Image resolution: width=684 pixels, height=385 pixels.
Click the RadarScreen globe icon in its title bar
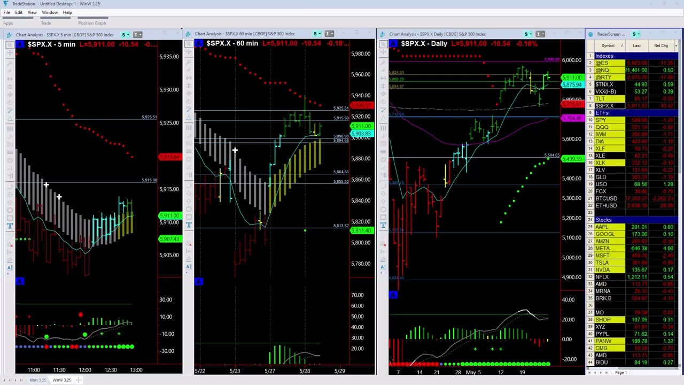590,34
